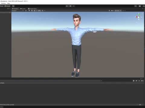
Task: Pause the game with the Pause button
Action: [x=70, y=6]
